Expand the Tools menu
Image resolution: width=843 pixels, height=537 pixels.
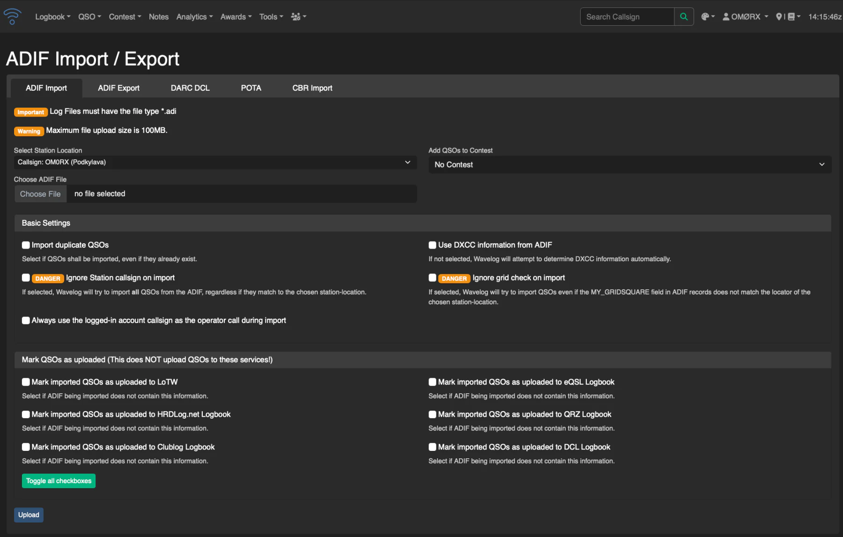(271, 16)
